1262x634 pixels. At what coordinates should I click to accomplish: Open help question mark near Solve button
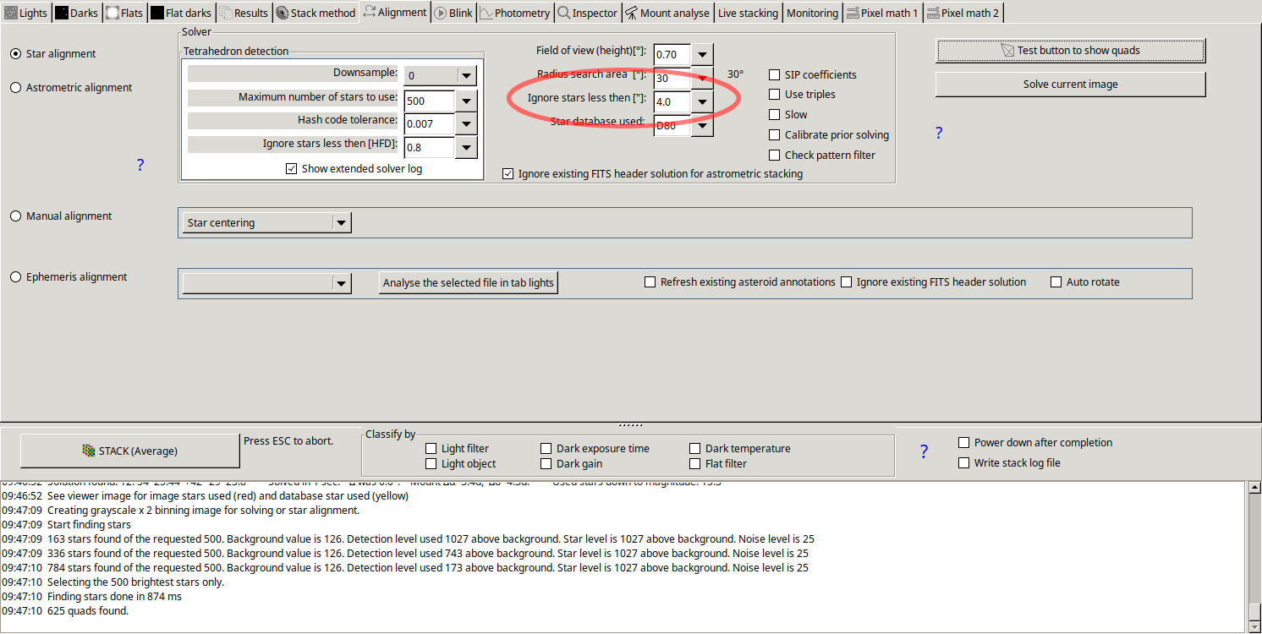click(x=939, y=133)
